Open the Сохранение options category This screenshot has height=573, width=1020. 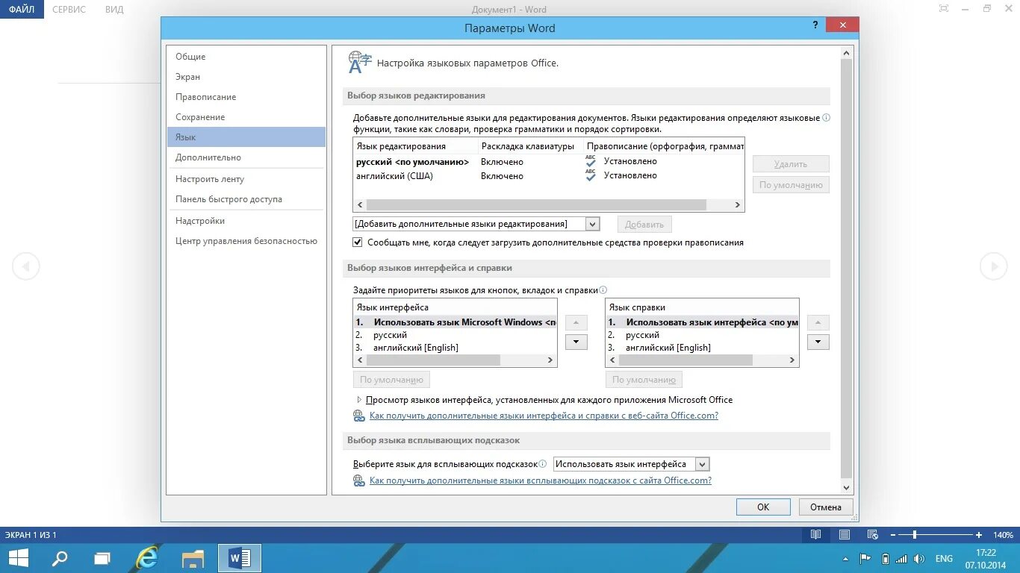point(200,117)
